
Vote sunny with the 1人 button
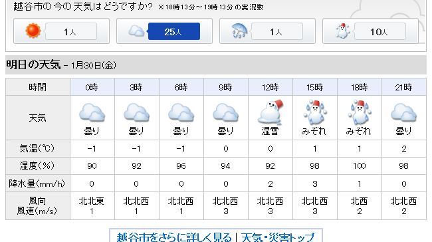pyautogui.click(x=71, y=31)
